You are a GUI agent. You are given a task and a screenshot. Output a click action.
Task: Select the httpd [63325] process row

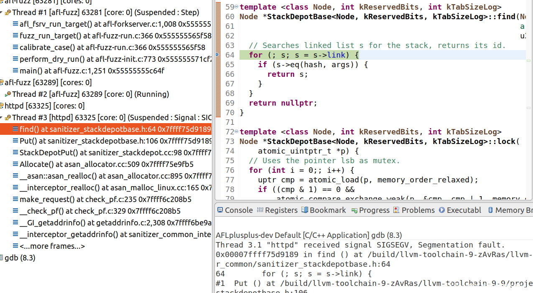pos(42,106)
